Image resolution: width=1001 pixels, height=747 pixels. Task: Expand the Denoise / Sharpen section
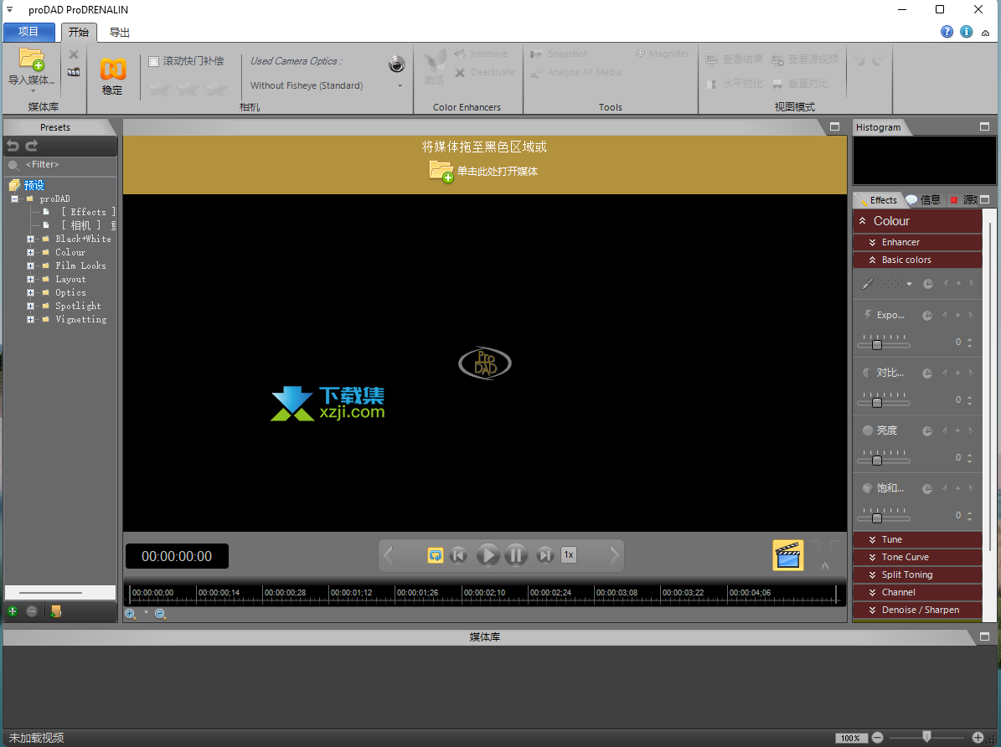point(917,610)
